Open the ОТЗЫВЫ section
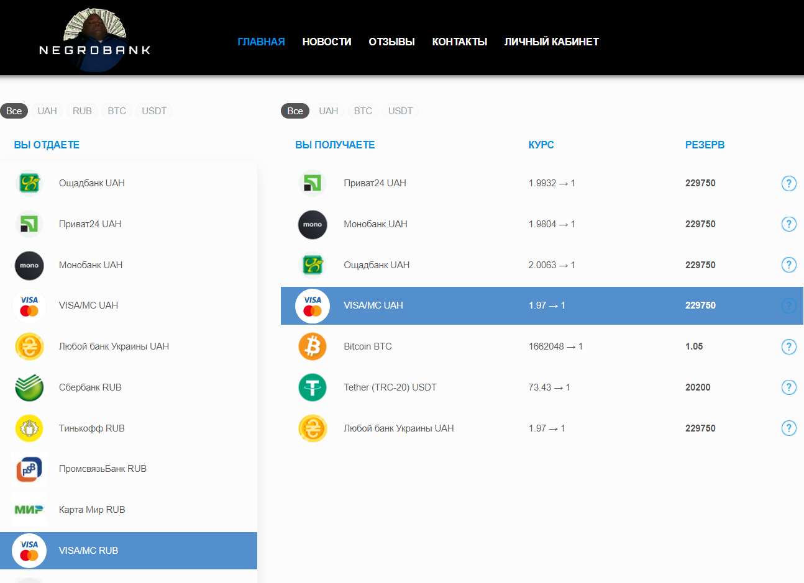The width and height of the screenshot is (804, 583). (x=391, y=42)
